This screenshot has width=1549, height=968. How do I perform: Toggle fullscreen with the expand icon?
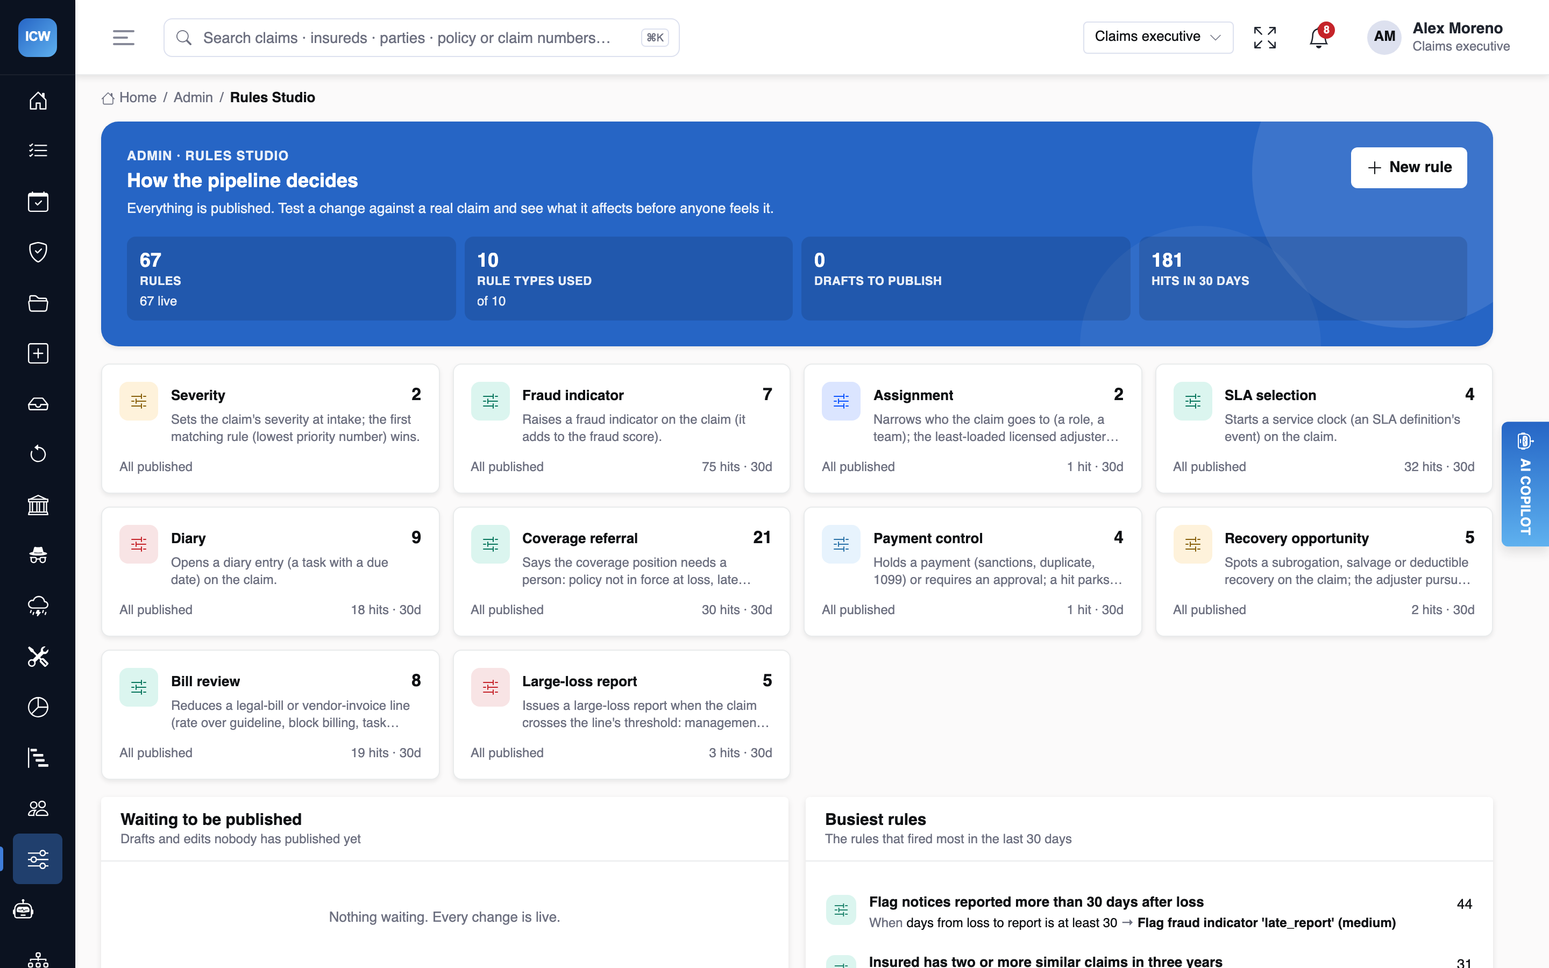point(1265,38)
